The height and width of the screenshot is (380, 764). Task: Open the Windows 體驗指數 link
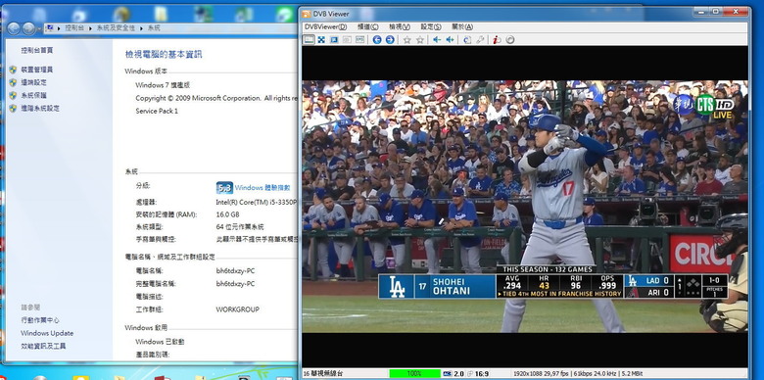(263, 188)
